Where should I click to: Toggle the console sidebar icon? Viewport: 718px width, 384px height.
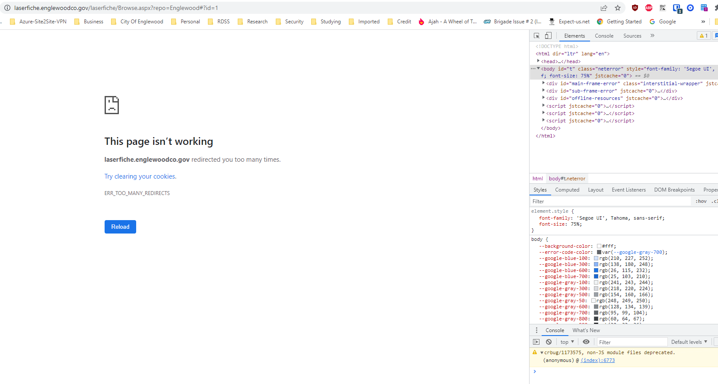pyautogui.click(x=536, y=342)
